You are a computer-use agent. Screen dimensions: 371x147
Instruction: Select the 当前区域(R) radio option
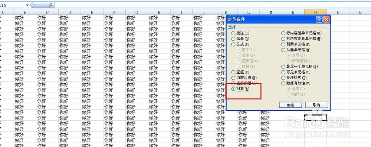click(x=244, y=78)
